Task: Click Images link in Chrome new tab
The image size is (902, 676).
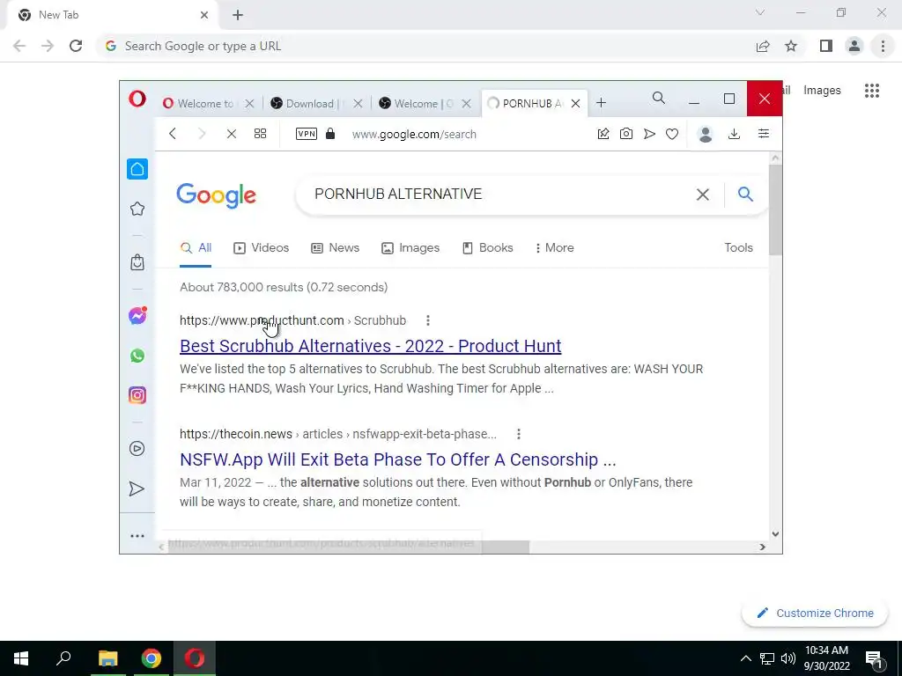Action: [822, 91]
